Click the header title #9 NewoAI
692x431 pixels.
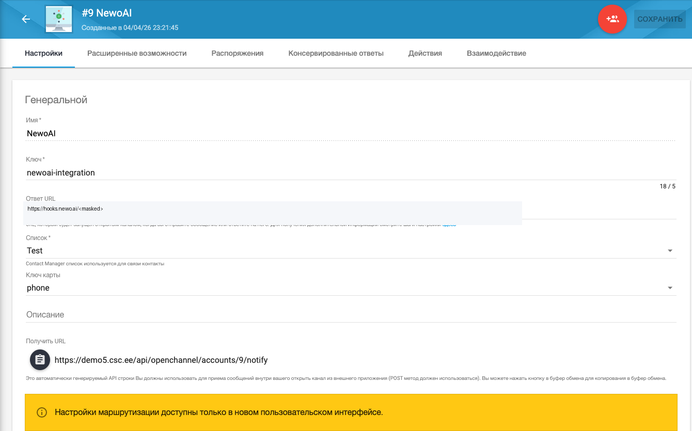pyautogui.click(x=107, y=13)
